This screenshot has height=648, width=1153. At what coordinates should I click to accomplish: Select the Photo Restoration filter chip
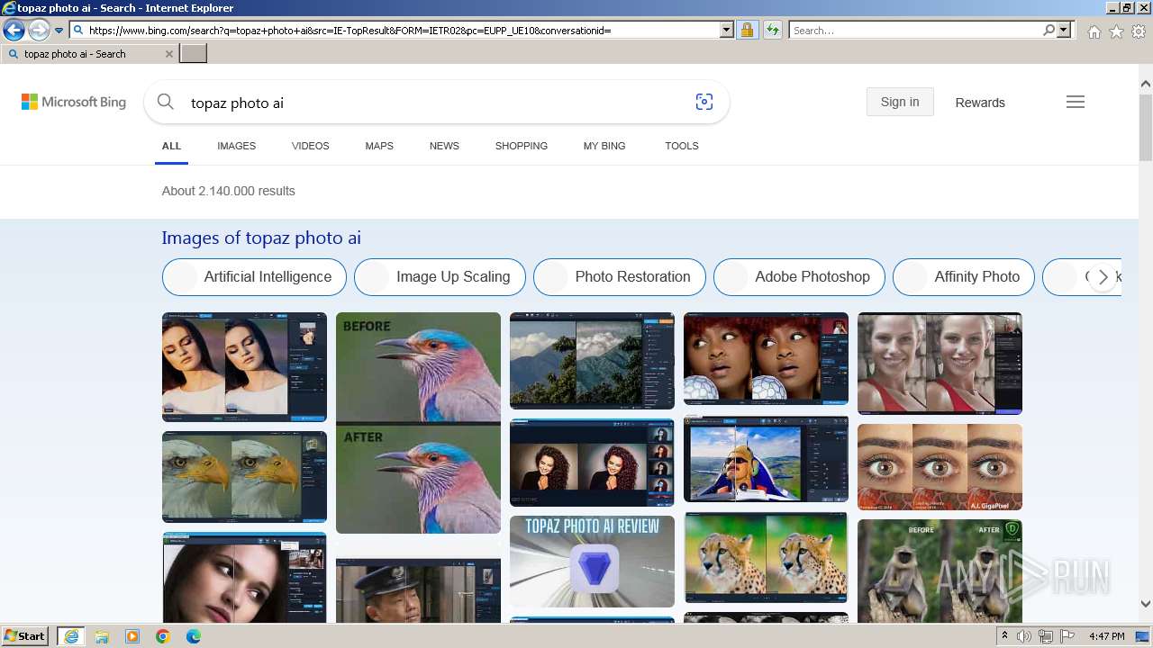tap(620, 277)
